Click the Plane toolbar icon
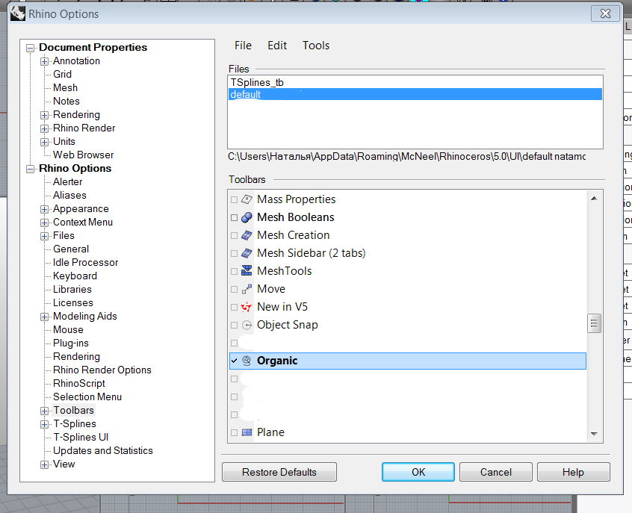This screenshot has height=513, width=632. 247,432
